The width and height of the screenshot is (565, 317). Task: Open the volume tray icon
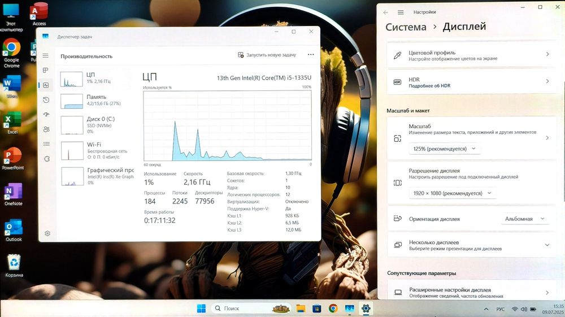click(x=524, y=309)
